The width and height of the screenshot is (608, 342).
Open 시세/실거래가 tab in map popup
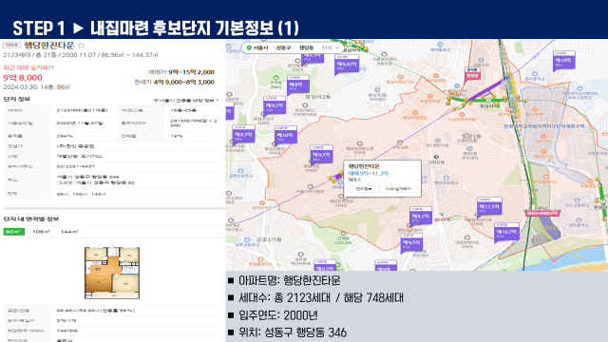tap(398, 189)
